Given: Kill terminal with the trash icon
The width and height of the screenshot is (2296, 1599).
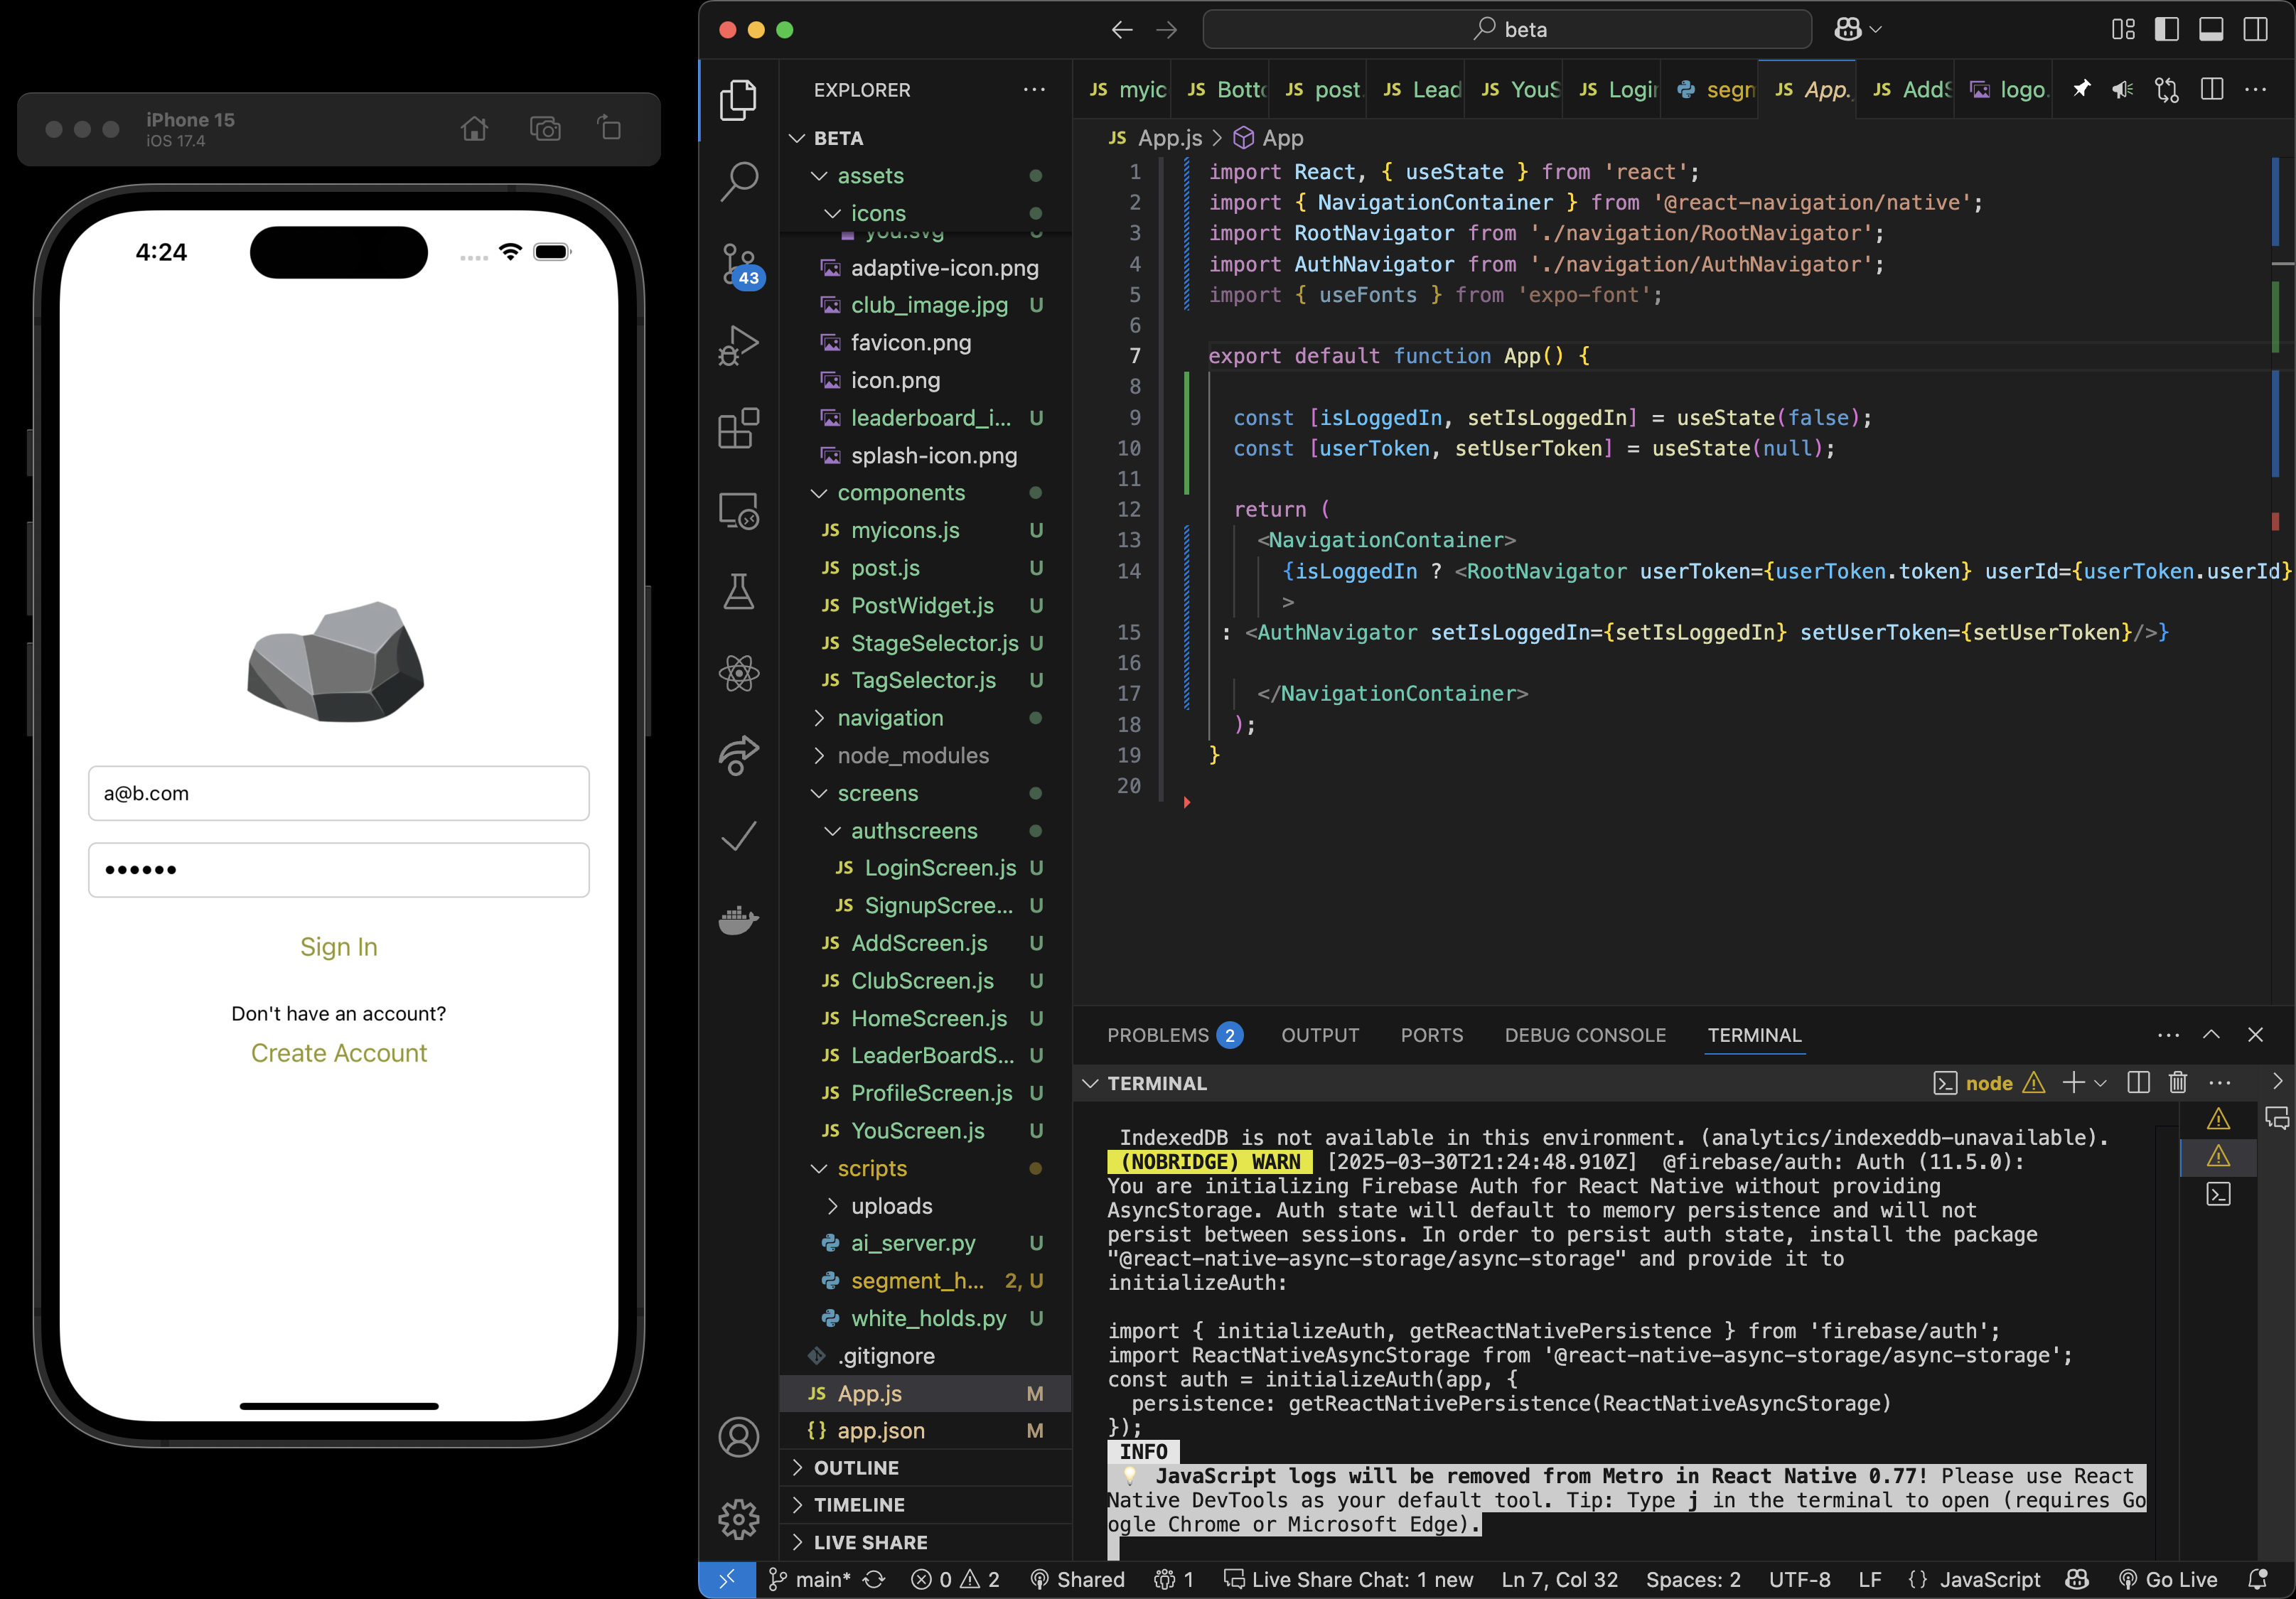Looking at the screenshot, I should click(2177, 1083).
